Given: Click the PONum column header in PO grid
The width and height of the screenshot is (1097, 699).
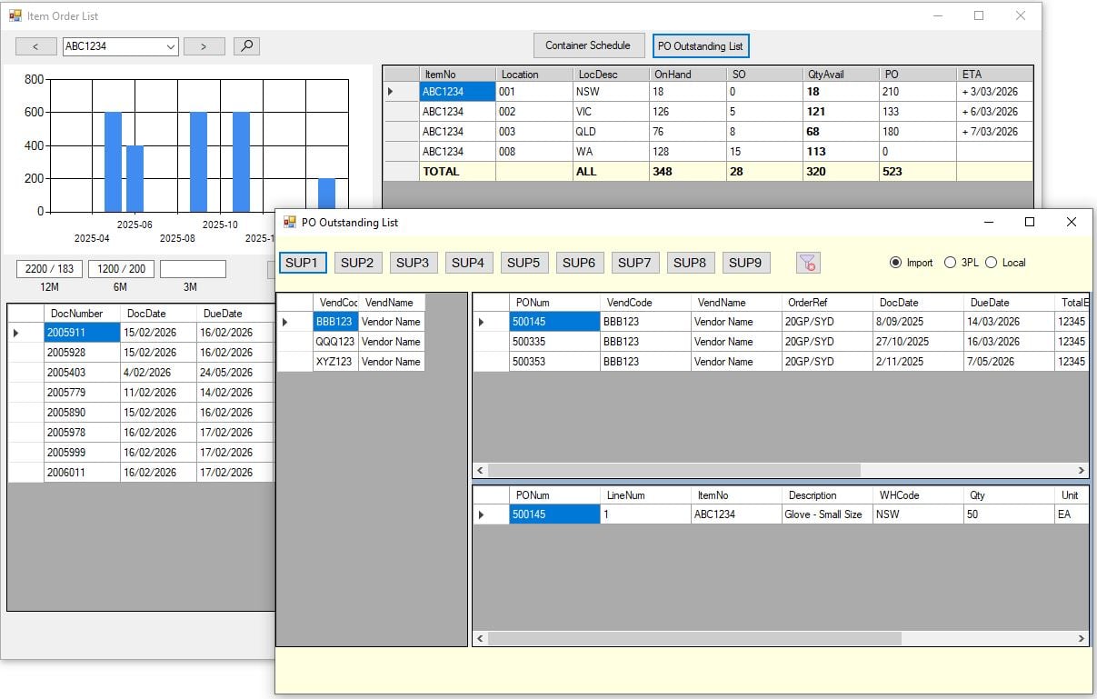Looking at the screenshot, I should (554, 303).
